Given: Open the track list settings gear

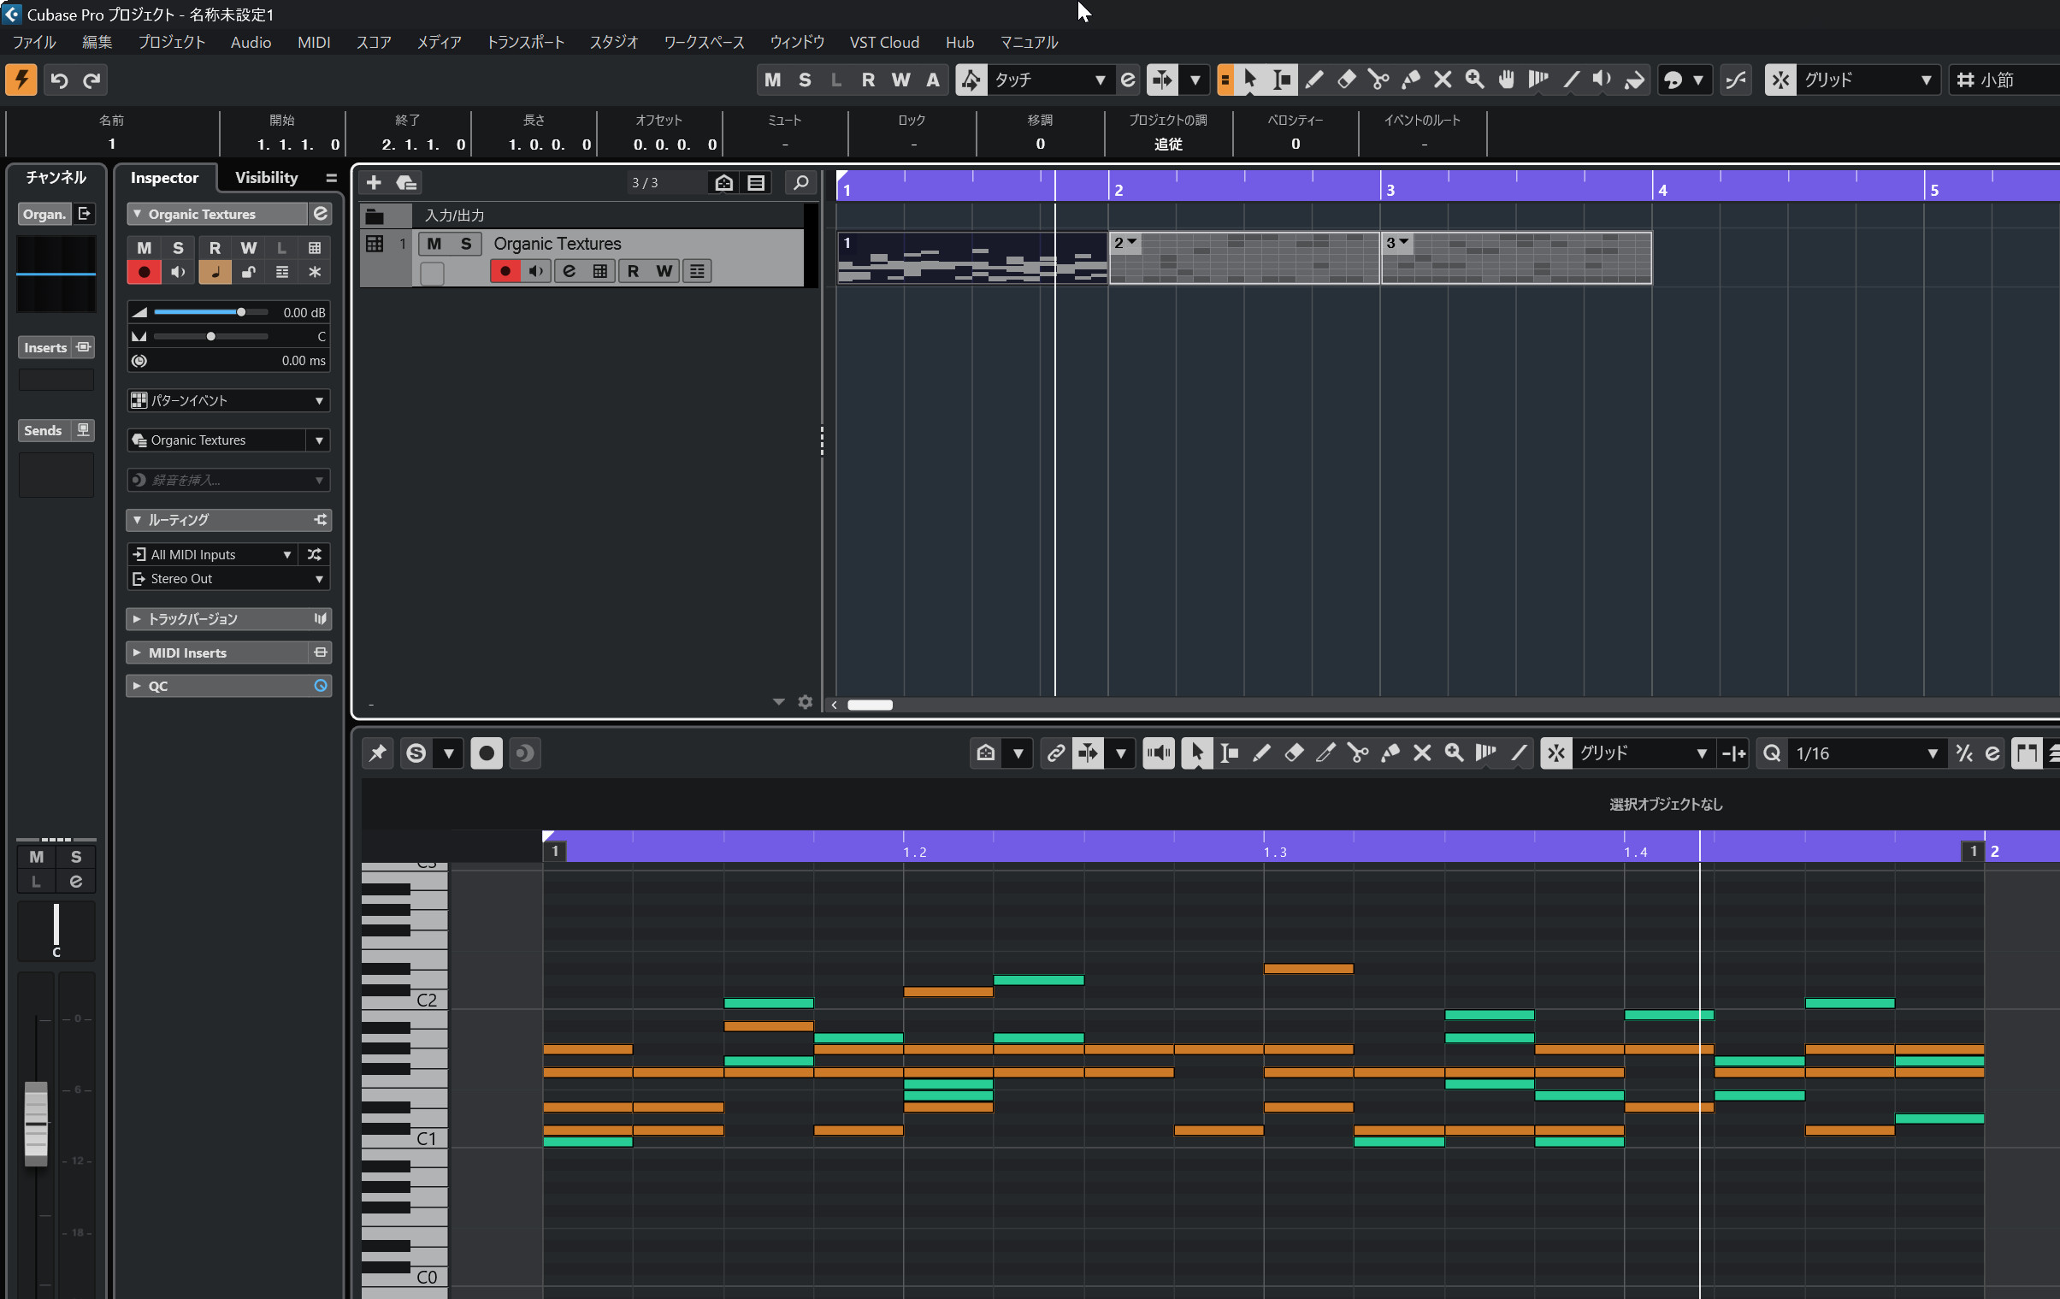Looking at the screenshot, I should pyautogui.click(x=805, y=702).
